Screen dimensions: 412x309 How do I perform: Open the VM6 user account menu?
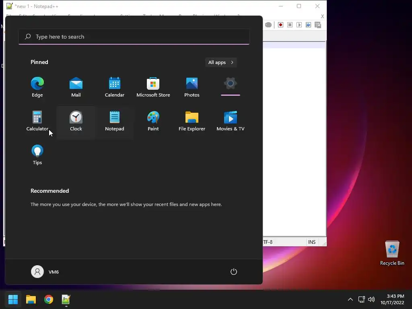click(x=45, y=272)
